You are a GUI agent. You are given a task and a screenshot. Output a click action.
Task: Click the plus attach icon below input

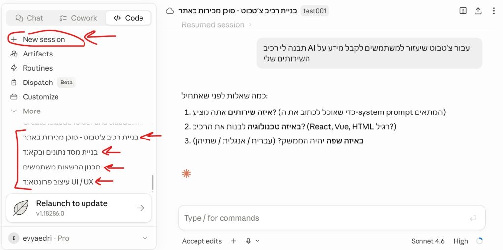coord(234,241)
